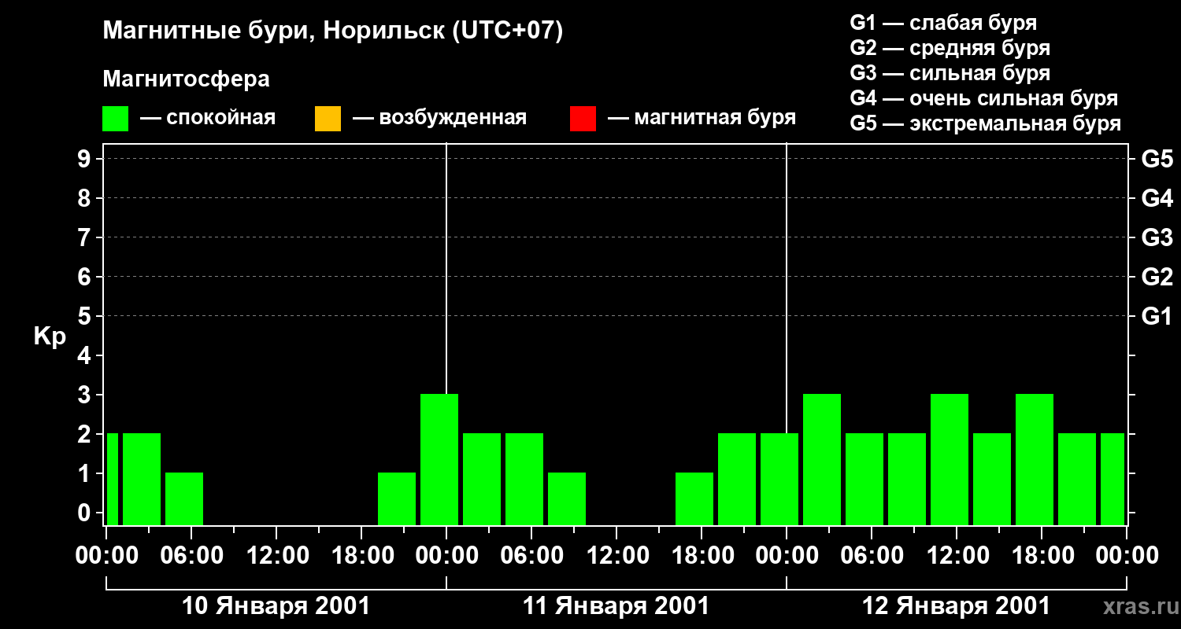Viewport: 1181px width, 629px height.
Task: Select the 'G2 — средняя буря' line
Action: tap(950, 48)
